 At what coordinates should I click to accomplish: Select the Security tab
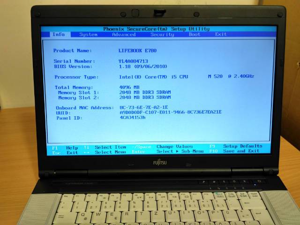162,35
